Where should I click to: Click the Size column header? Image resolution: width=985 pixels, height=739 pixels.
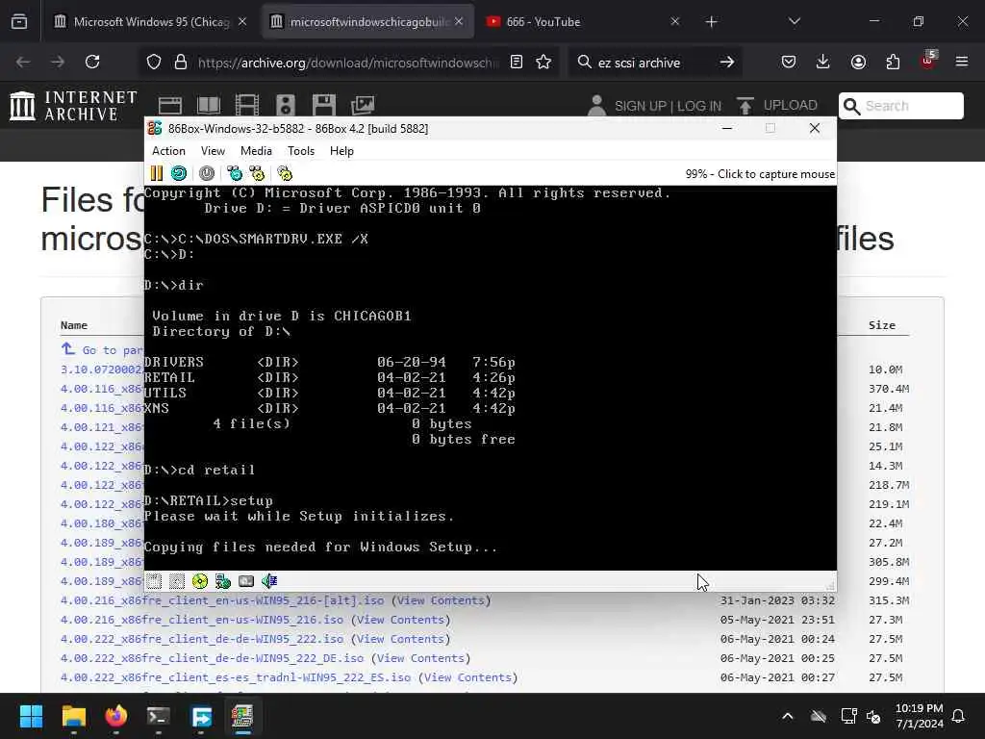pyautogui.click(x=881, y=325)
